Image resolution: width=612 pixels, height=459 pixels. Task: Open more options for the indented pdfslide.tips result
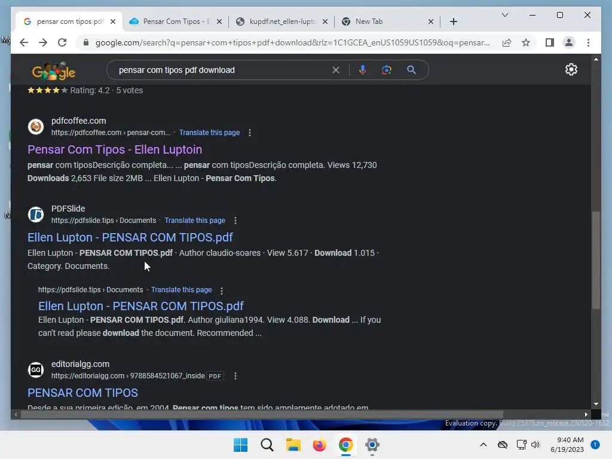[222, 291]
